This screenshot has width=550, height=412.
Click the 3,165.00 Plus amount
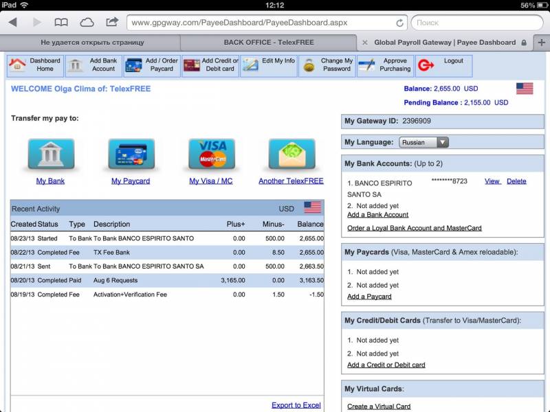[233, 280]
